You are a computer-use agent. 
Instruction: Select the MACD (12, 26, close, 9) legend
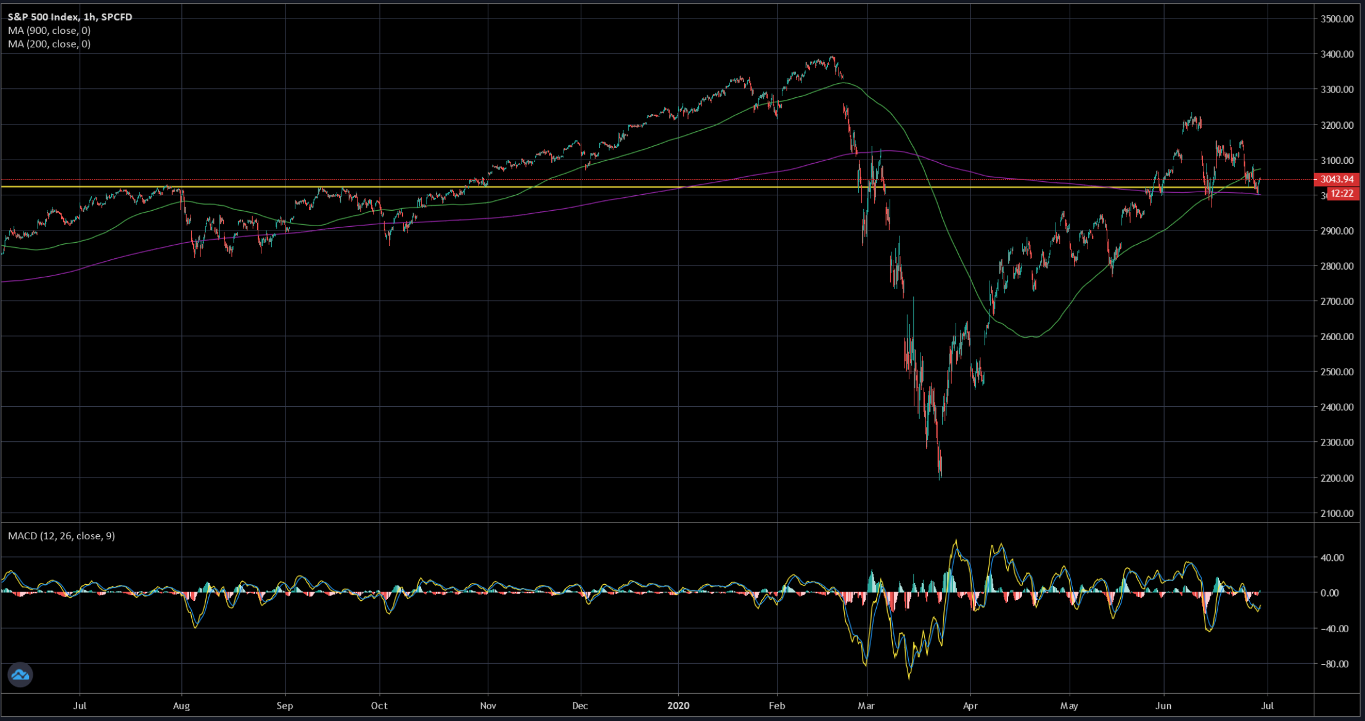pos(62,536)
